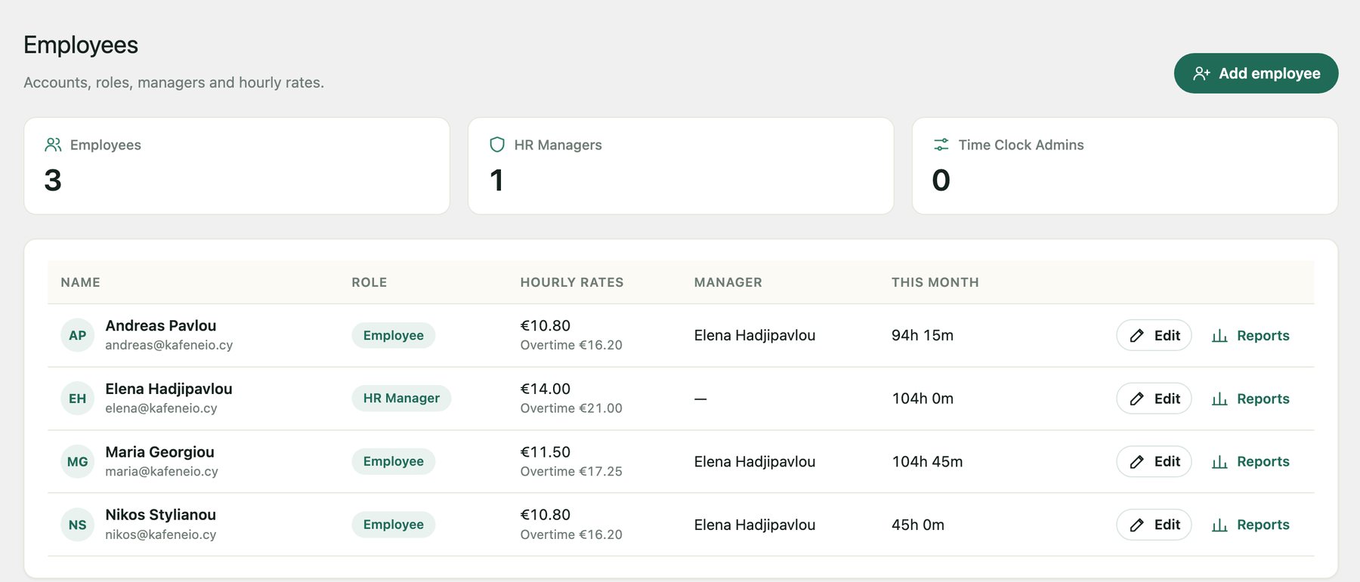
Task: Click the EH avatar for Elena Hadjipavlou
Action: (77, 399)
